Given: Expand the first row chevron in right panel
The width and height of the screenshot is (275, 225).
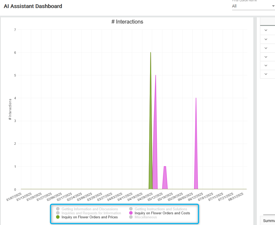Looking at the screenshot, I should (x=266, y=30).
